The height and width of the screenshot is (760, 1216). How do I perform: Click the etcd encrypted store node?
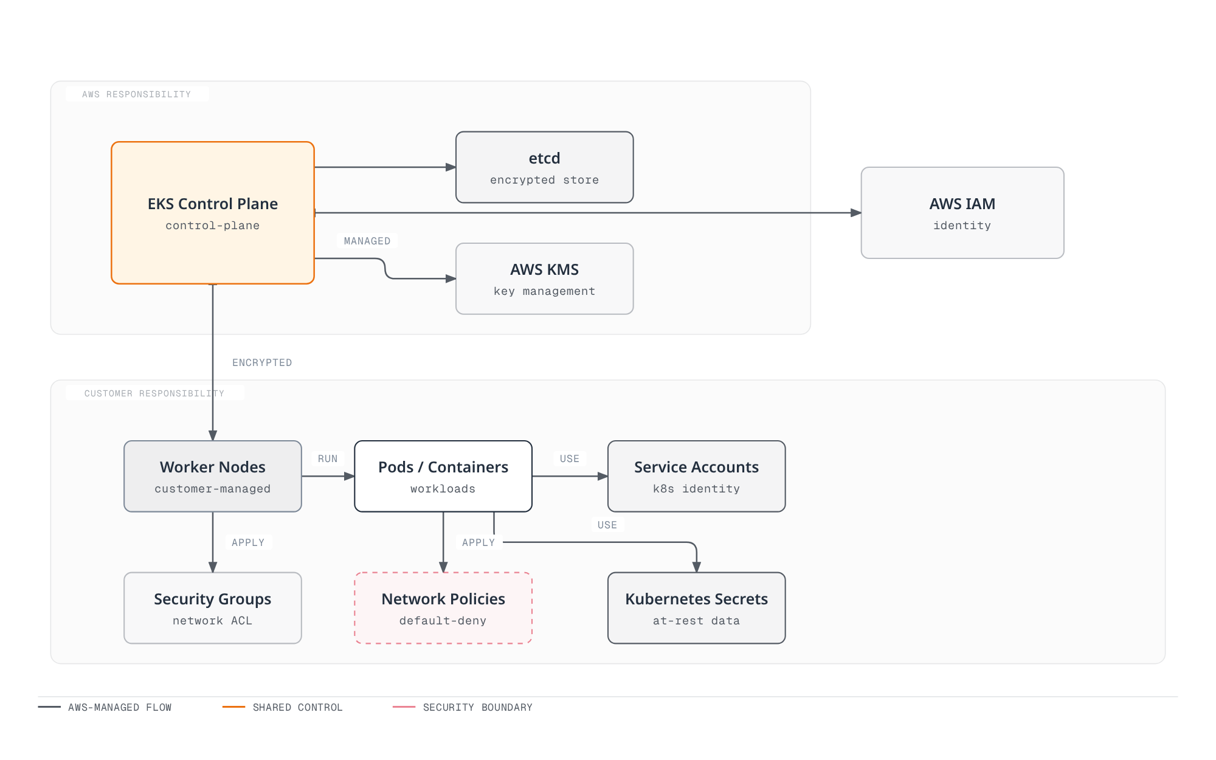point(545,167)
